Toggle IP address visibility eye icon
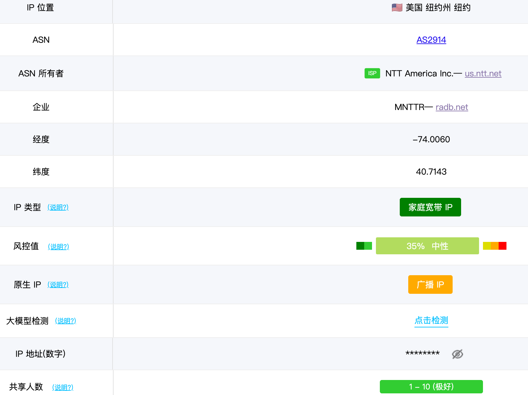The width and height of the screenshot is (528, 395). 457,354
